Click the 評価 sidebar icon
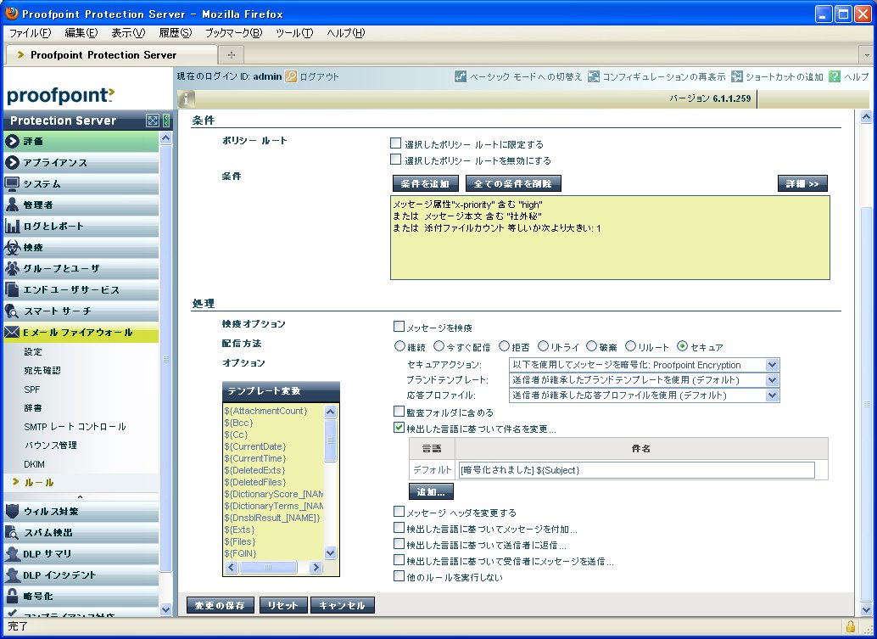This screenshot has width=877, height=639. pyautogui.click(x=12, y=142)
